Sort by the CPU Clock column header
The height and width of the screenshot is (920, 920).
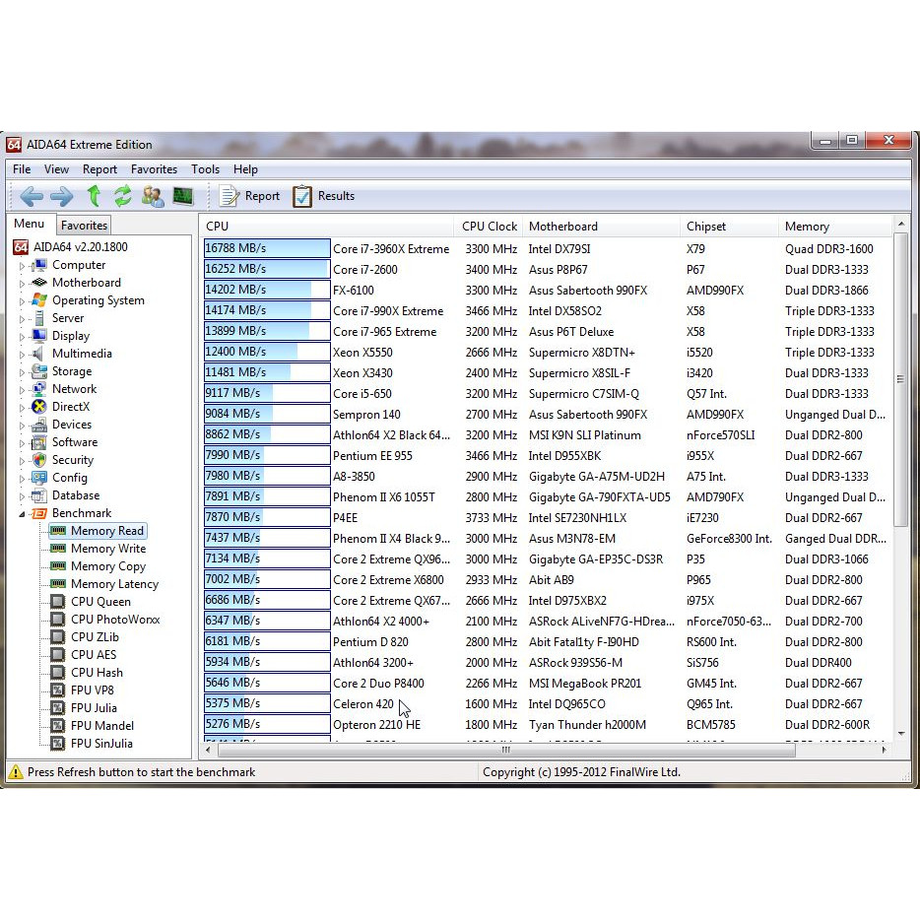click(489, 227)
